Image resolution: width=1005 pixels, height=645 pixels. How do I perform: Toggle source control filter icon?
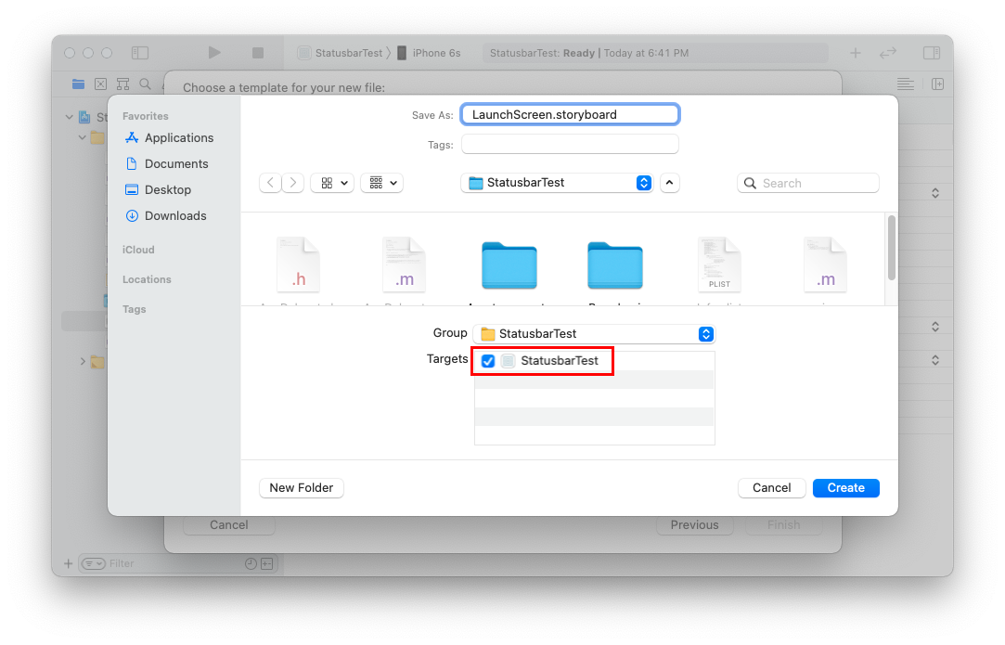(x=267, y=563)
